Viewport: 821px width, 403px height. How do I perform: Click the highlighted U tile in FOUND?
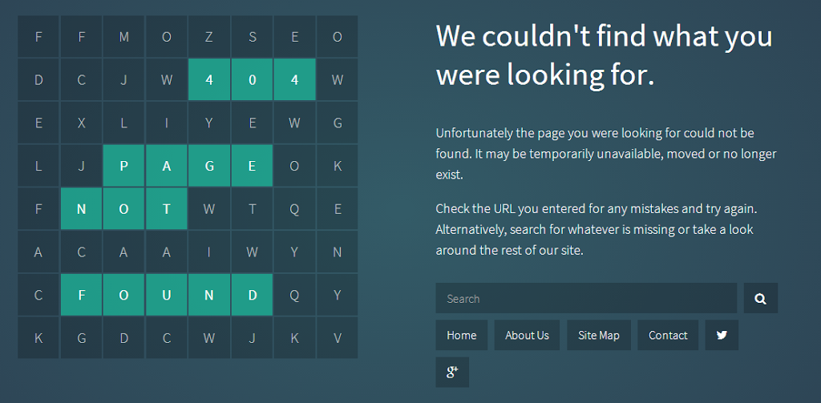coord(167,295)
